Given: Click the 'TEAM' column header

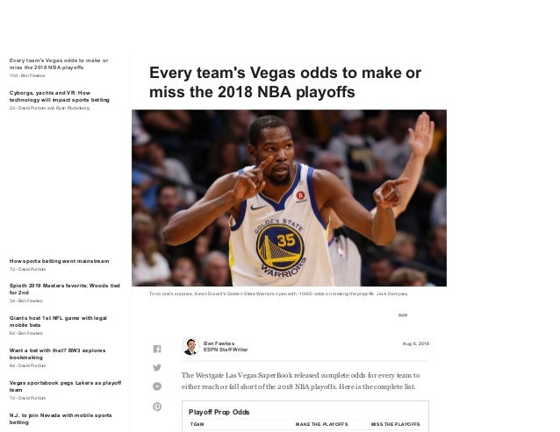Looking at the screenshot, I should (197, 424).
